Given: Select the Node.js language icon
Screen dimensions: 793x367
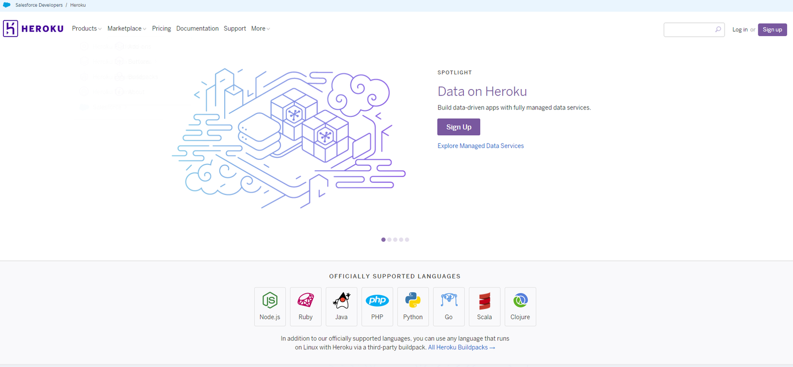Looking at the screenshot, I should [x=270, y=301].
